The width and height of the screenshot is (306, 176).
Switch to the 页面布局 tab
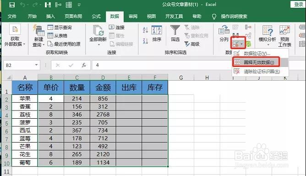tap(73, 16)
